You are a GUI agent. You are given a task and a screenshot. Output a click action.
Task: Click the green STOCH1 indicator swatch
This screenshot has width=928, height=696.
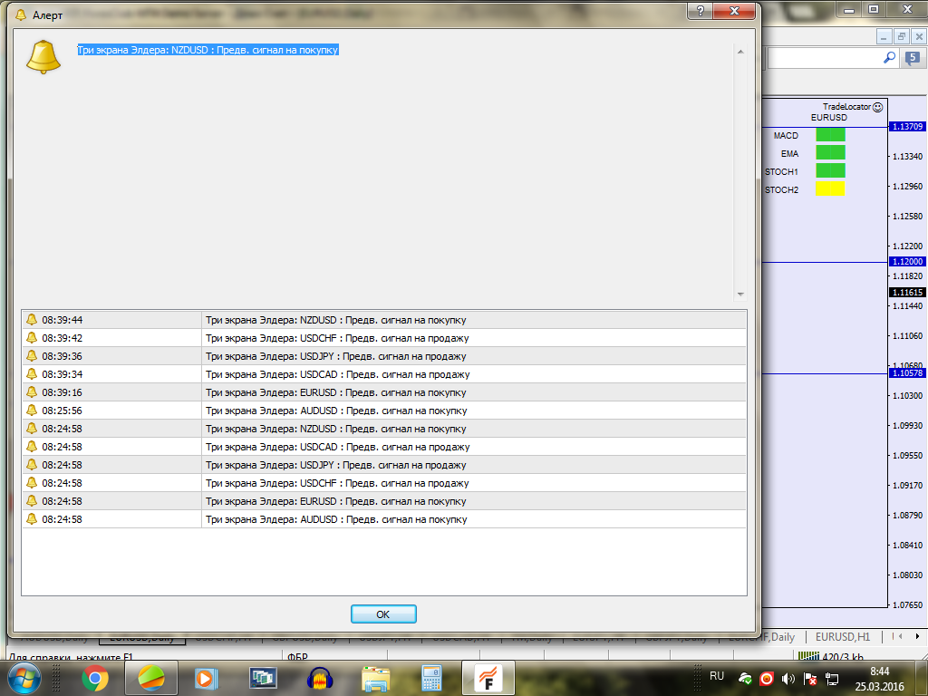pyautogui.click(x=830, y=171)
